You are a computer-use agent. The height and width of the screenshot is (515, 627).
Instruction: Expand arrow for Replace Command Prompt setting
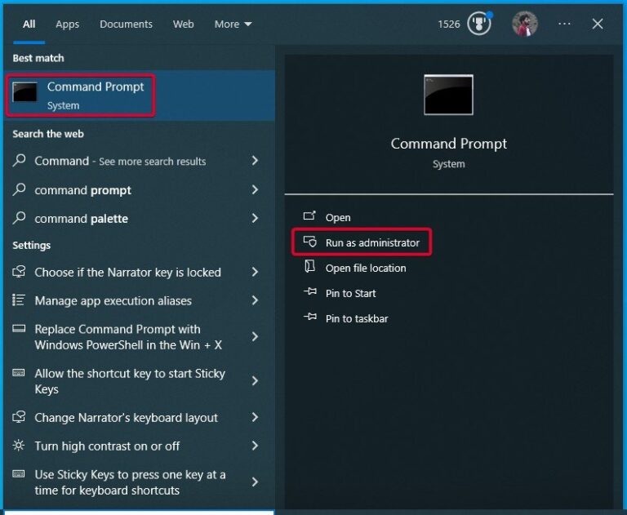[255, 337]
